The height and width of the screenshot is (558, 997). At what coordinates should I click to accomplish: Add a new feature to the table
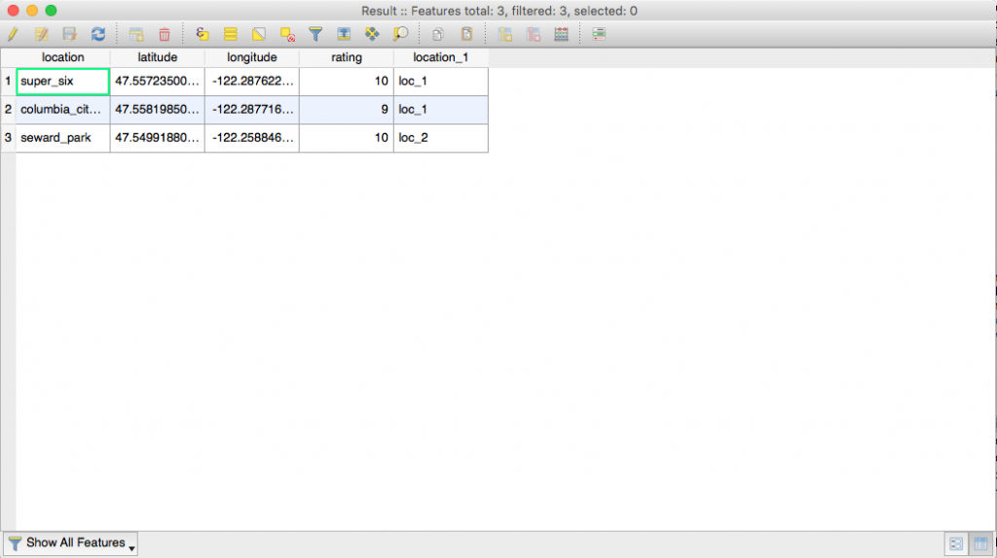(x=136, y=34)
